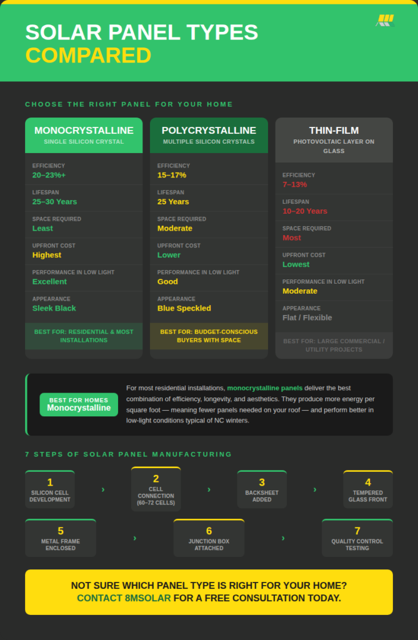Image resolution: width=418 pixels, height=640 pixels.
Task: Click the chevron between steps 1 and 2
Action: pos(103,489)
